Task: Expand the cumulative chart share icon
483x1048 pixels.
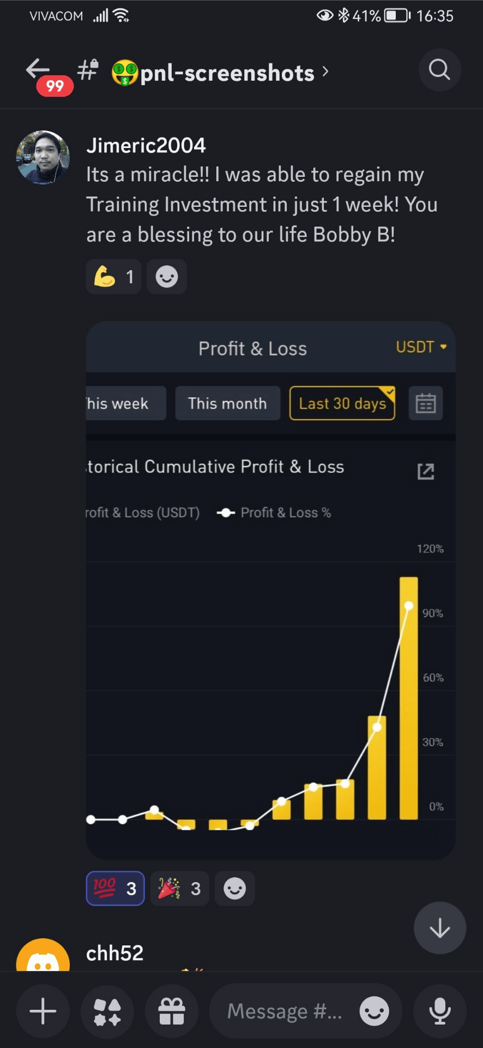Action: point(426,471)
